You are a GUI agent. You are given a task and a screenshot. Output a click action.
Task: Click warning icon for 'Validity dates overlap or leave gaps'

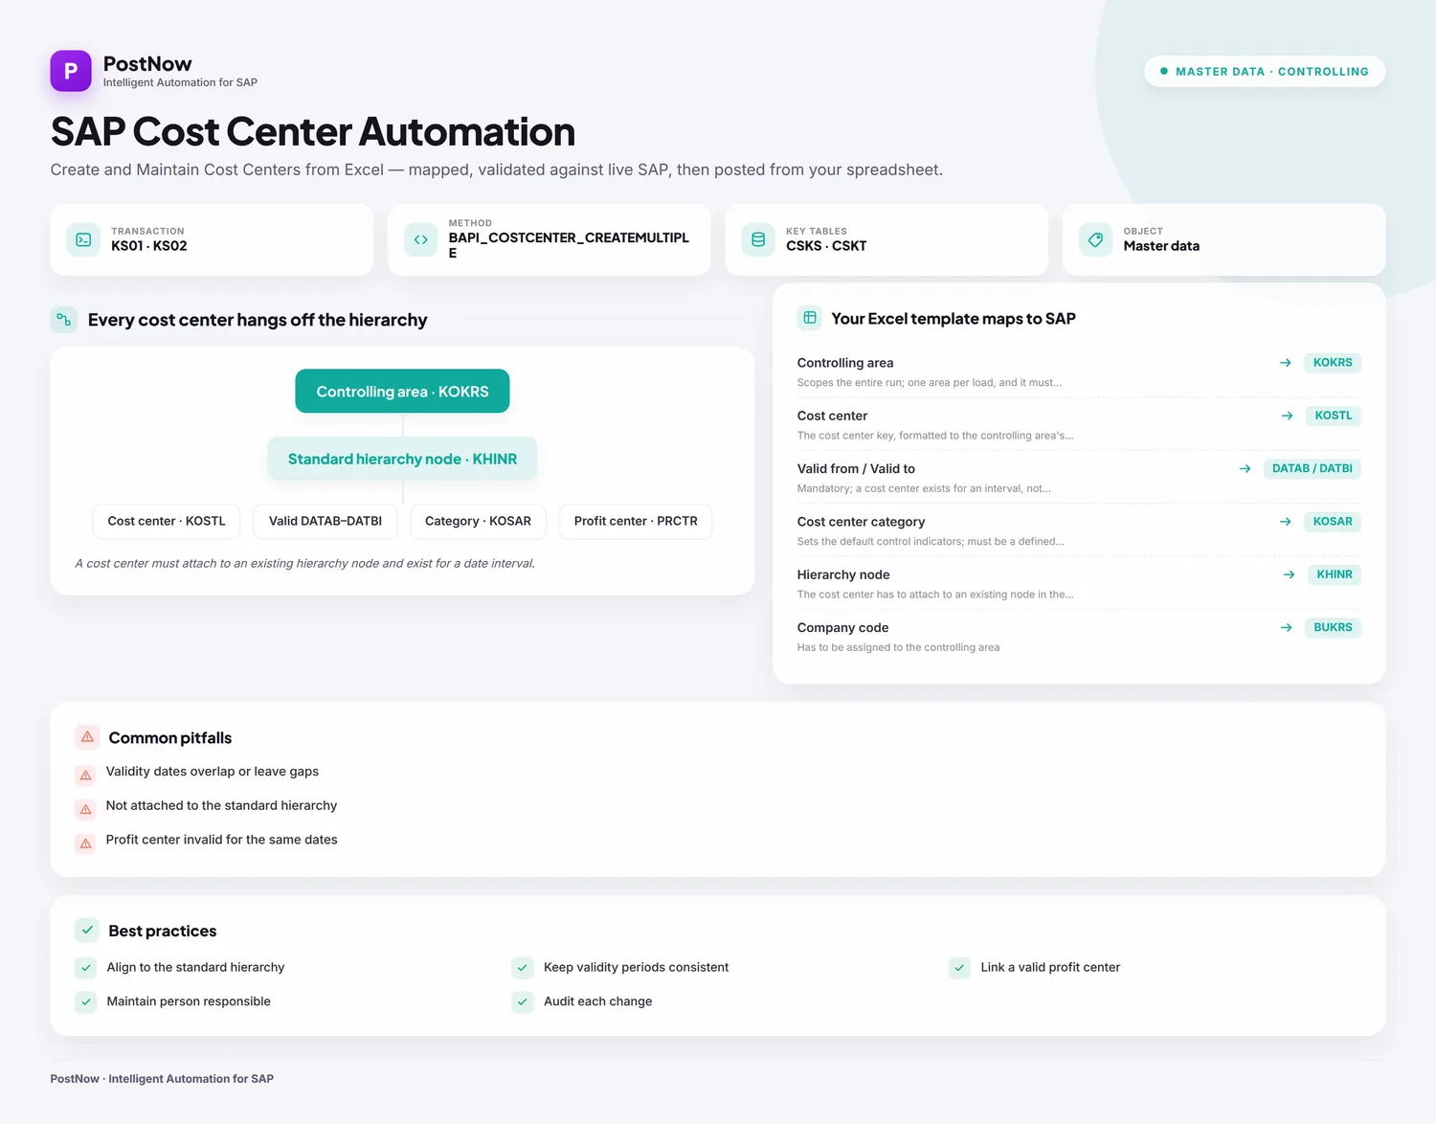[x=85, y=775]
